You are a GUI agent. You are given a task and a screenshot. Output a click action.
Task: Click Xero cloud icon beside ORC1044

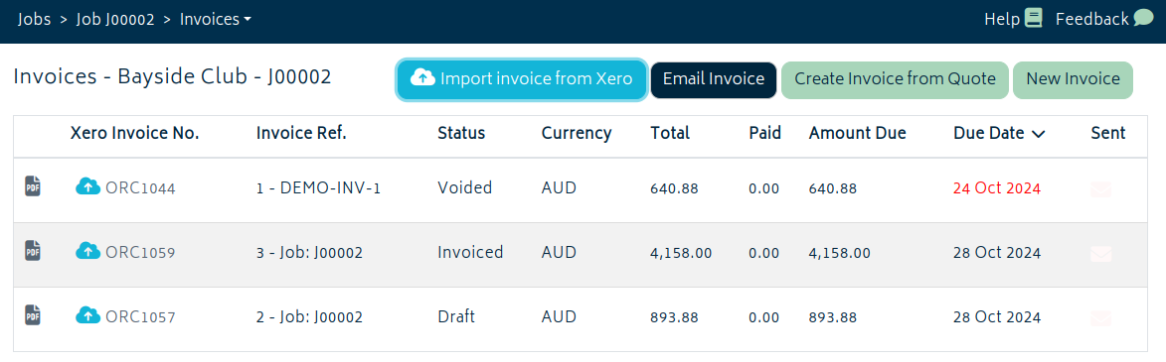[x=87, y=186]
